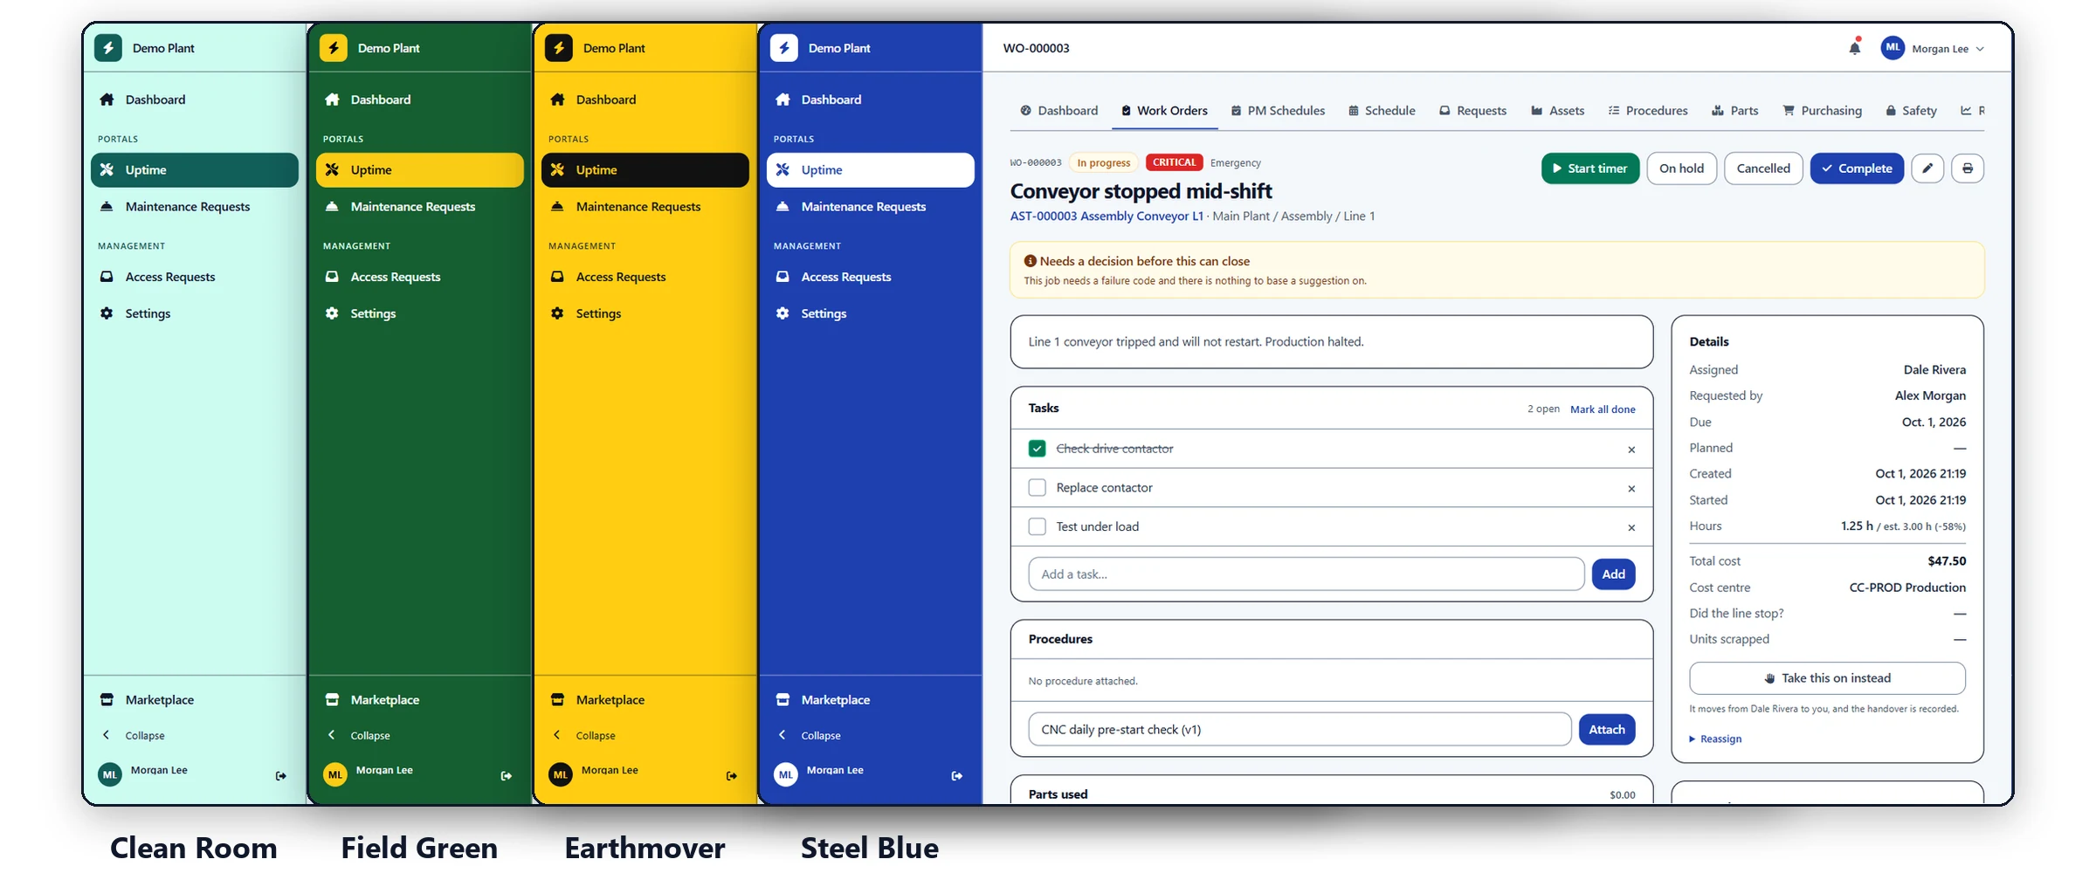
Task: Click the logout icon in Clean Room sidebar
Action: point(280,775)
